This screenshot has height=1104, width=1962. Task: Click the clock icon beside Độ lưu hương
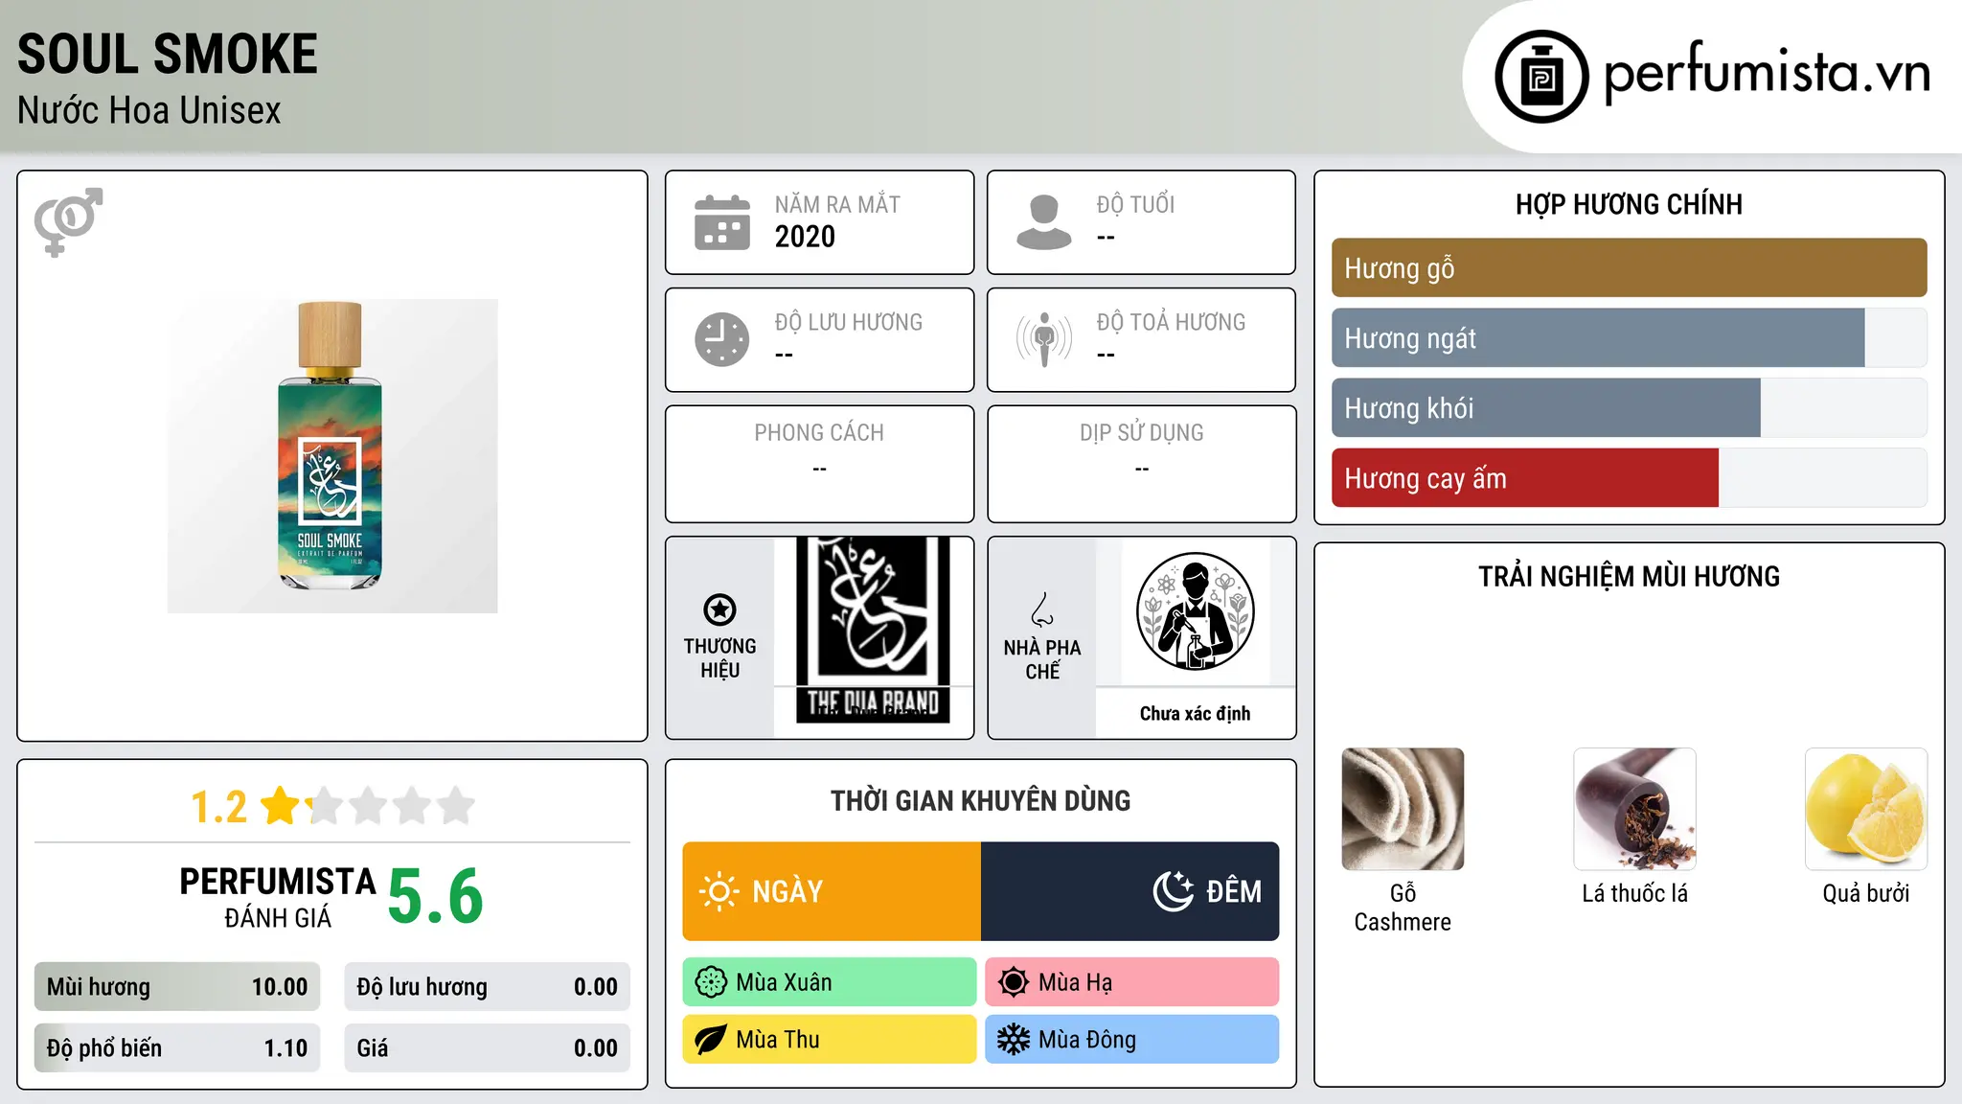pyautogui.click(x=722, y=339)
